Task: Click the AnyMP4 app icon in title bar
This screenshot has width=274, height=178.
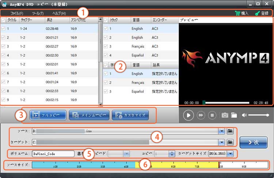Action: (x=4, y=4)
